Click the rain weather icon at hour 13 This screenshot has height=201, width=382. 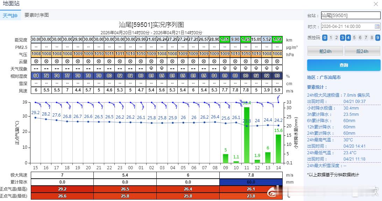pos(267,68)
